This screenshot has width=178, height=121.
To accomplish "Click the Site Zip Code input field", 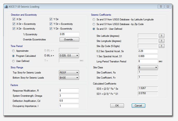I will (x=148, y=46).
